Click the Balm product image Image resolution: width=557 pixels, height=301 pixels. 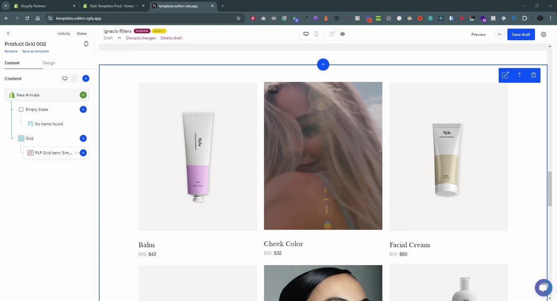(x=197, y=157)
